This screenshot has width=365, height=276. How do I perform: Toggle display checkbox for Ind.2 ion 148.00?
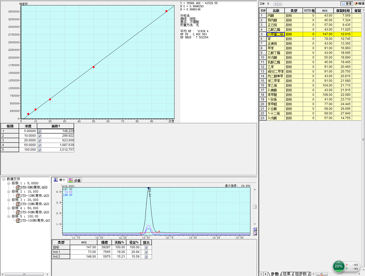click(x=146, y=257)
